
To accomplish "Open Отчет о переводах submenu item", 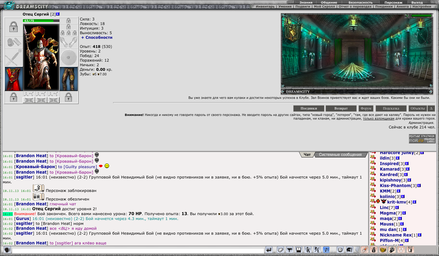I will [355, 6].
